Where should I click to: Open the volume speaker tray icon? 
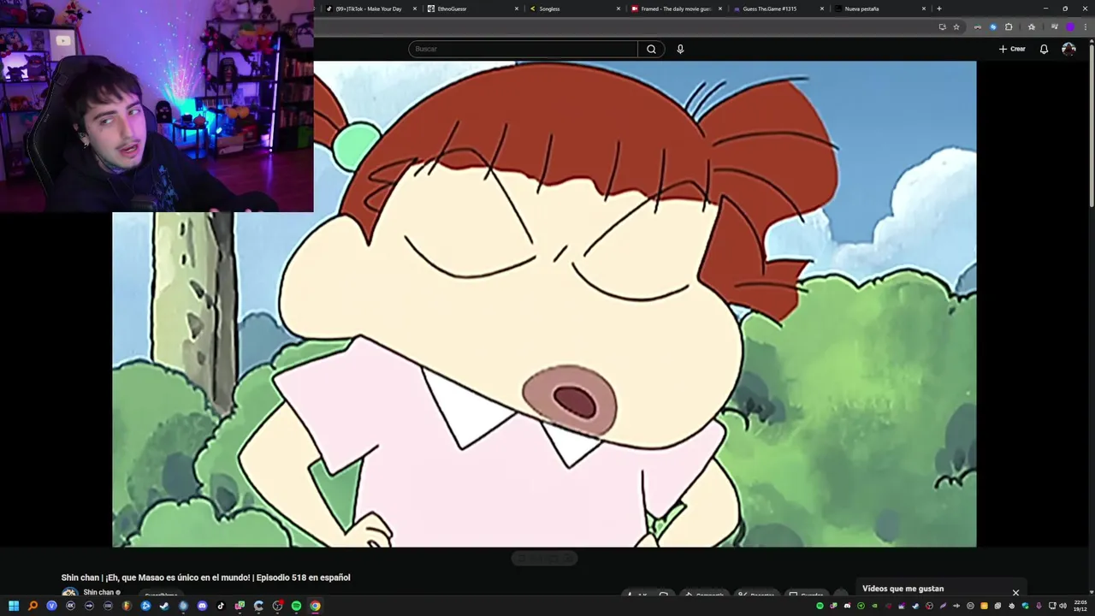[x=1062, y=606]
